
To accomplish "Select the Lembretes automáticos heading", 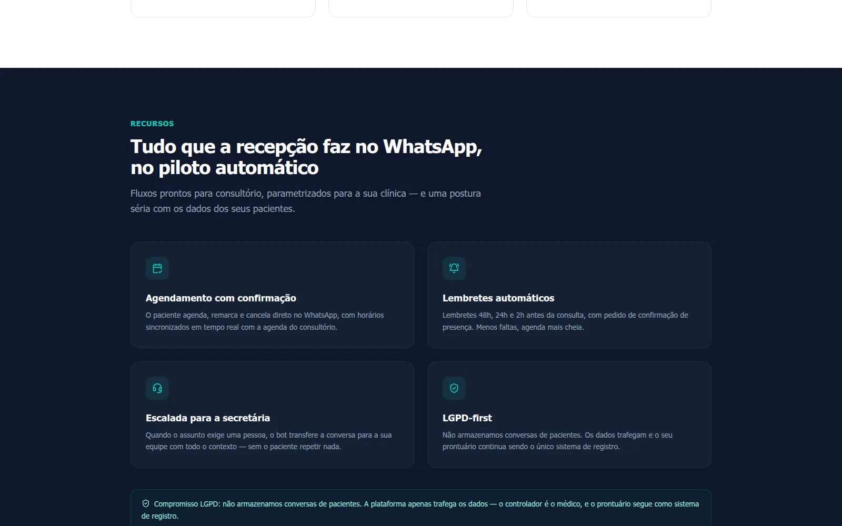I will click(498, 298).
